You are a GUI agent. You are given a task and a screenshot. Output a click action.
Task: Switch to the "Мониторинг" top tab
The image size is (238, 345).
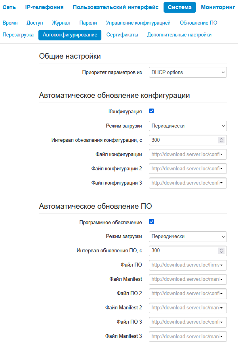tap(218, 7)
